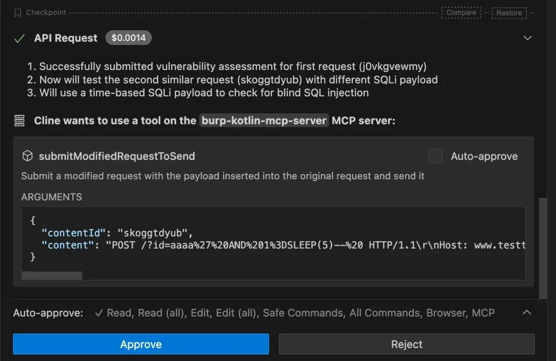Approve the MCP tool request
This screenshot has width=556, height=361.
(141, 344)
